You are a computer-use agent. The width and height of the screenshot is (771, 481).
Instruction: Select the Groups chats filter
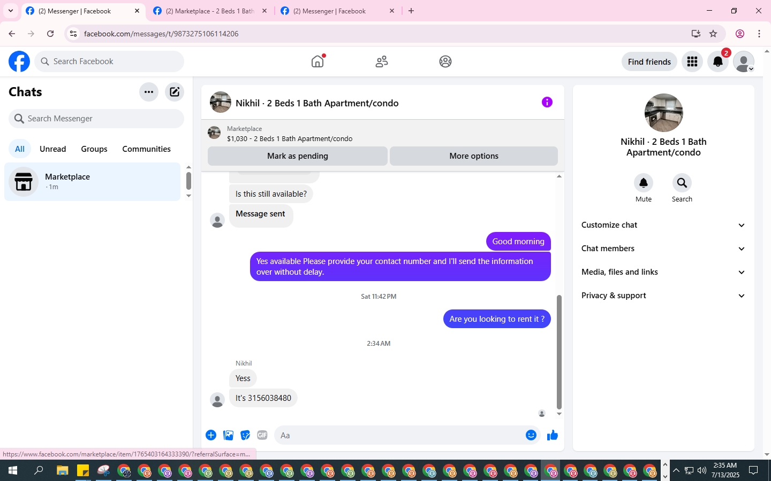point(94,149)
